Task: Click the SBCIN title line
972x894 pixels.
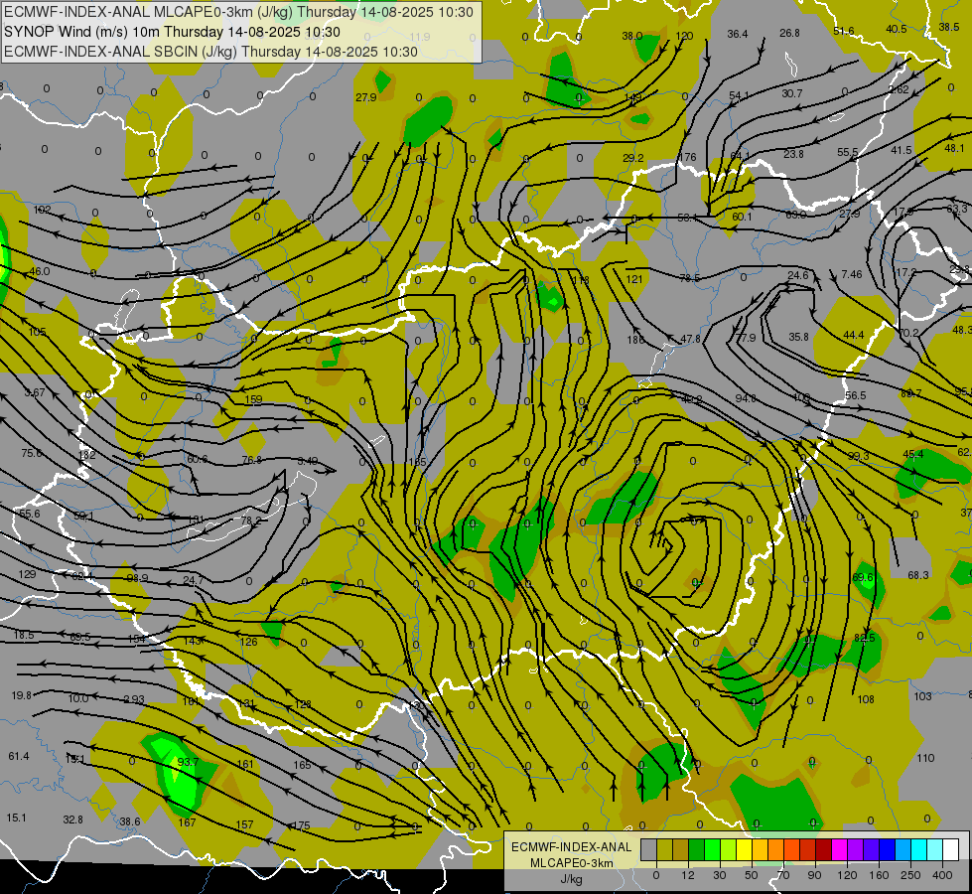Action: coord(210,52)
